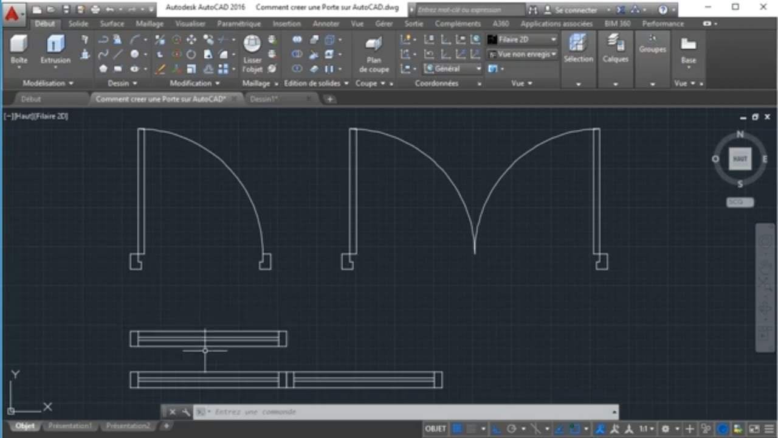
Task: Click the search binoculars icon
Action: (533, 10)
